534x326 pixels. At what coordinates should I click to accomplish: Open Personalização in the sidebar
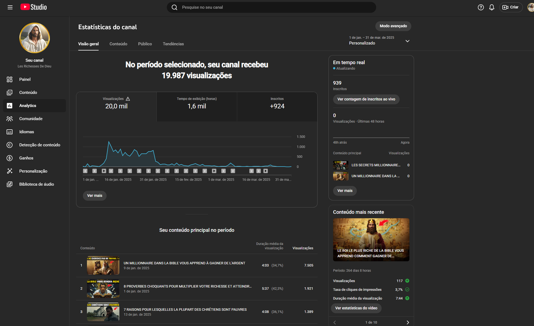click(x=33, y=171)
